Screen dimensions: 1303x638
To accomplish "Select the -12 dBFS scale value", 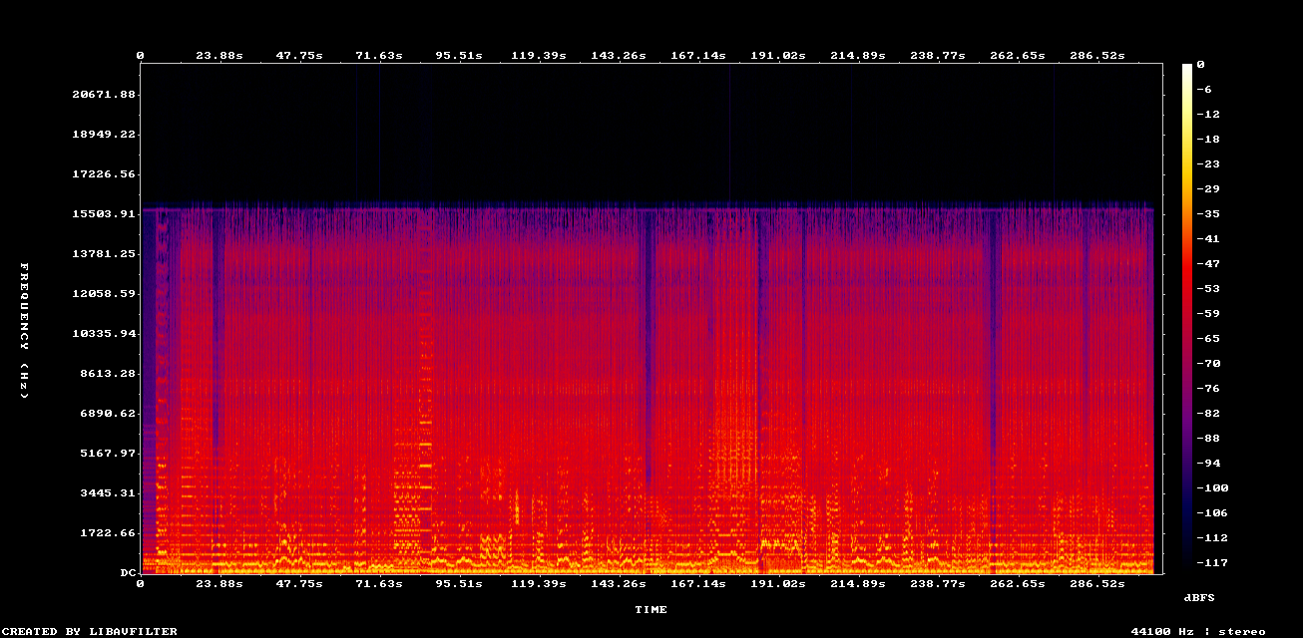I will click(x=1208, y=114).
